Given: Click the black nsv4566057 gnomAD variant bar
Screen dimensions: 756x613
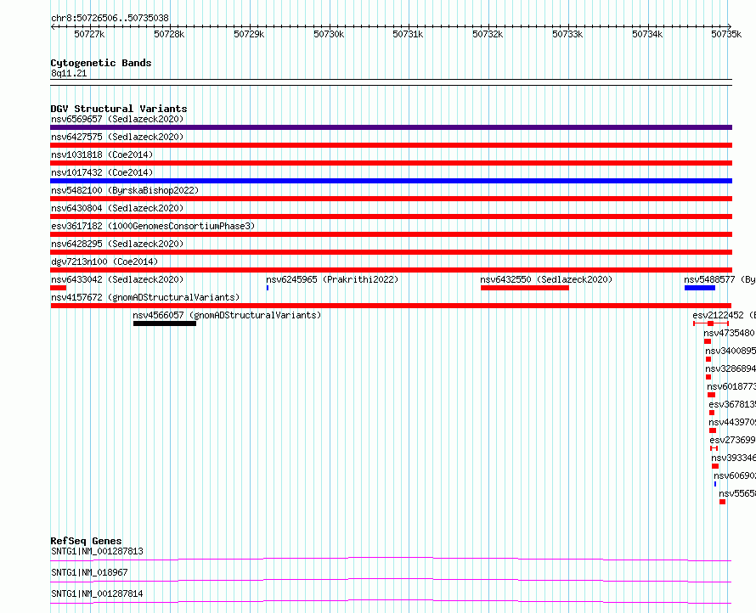Looking at the screenshot, I should point(165,323).
